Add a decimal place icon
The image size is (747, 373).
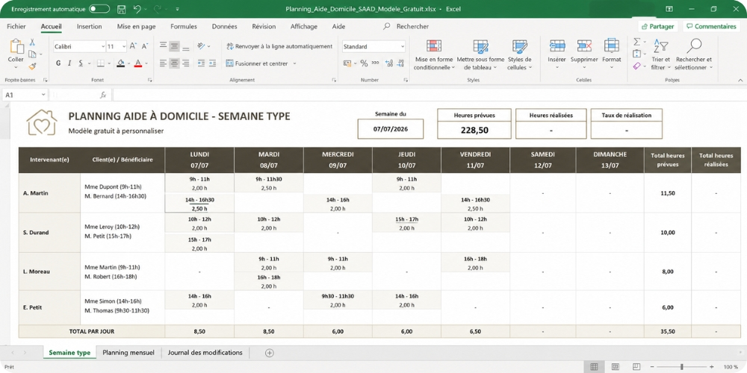click(x=388, y=63)
